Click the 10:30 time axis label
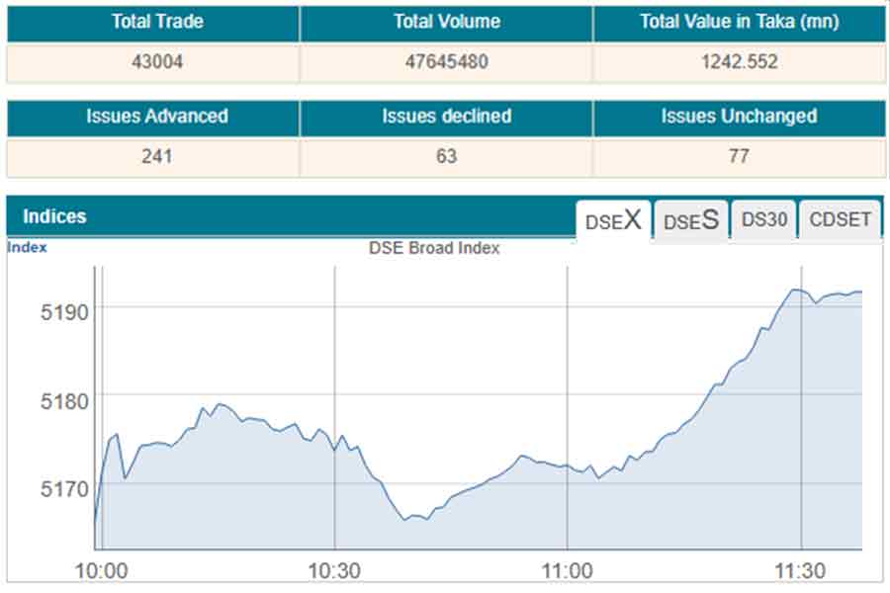Image resolution: width=890 pixels, height=593 pixels. [x=334, y=570]
